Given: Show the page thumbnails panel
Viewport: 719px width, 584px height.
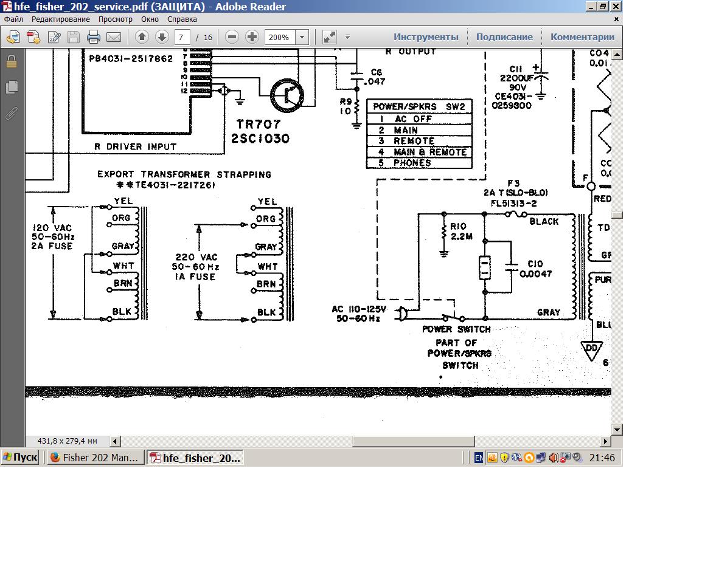Looking at the screenshot, I should 12,87.
